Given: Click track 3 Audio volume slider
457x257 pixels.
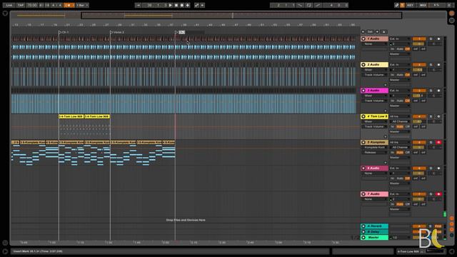Looking at the screenshot, I should 419,96.
